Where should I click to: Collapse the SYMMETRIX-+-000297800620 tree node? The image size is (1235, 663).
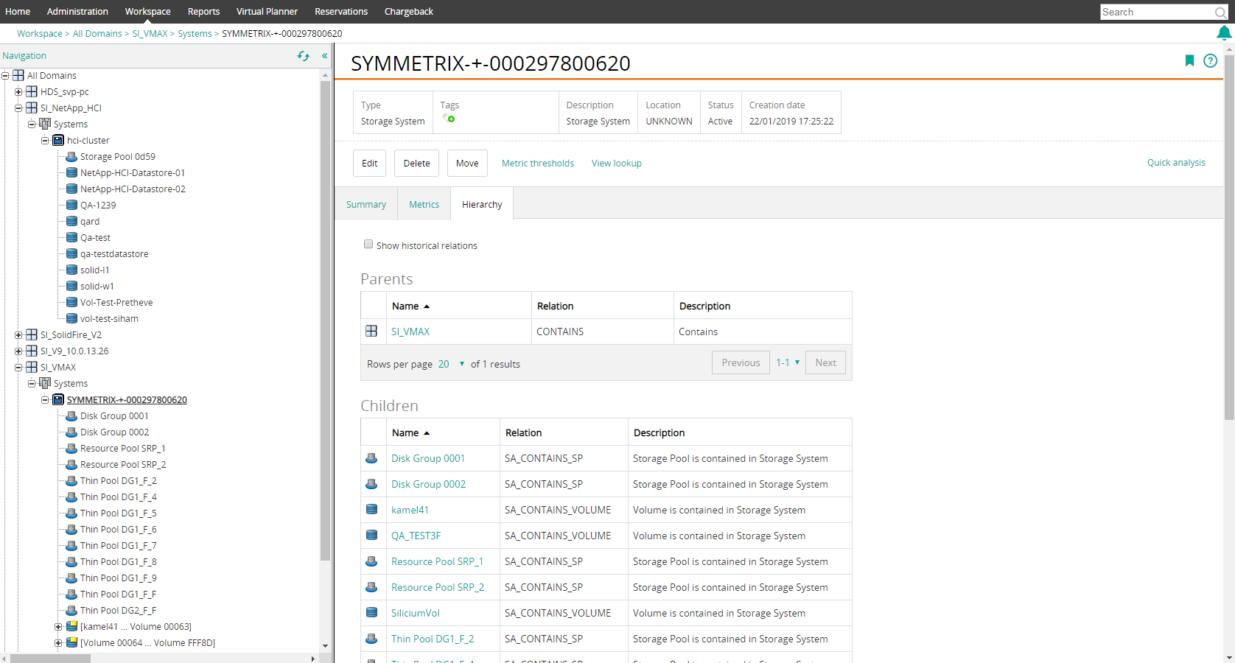point(45,400)
